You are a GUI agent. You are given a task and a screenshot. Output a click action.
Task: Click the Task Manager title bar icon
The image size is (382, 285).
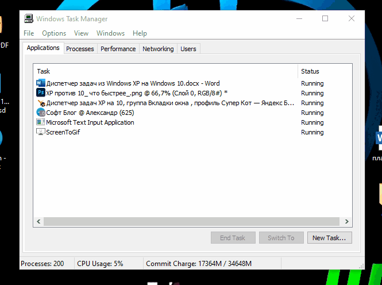[x=29, y=18]
